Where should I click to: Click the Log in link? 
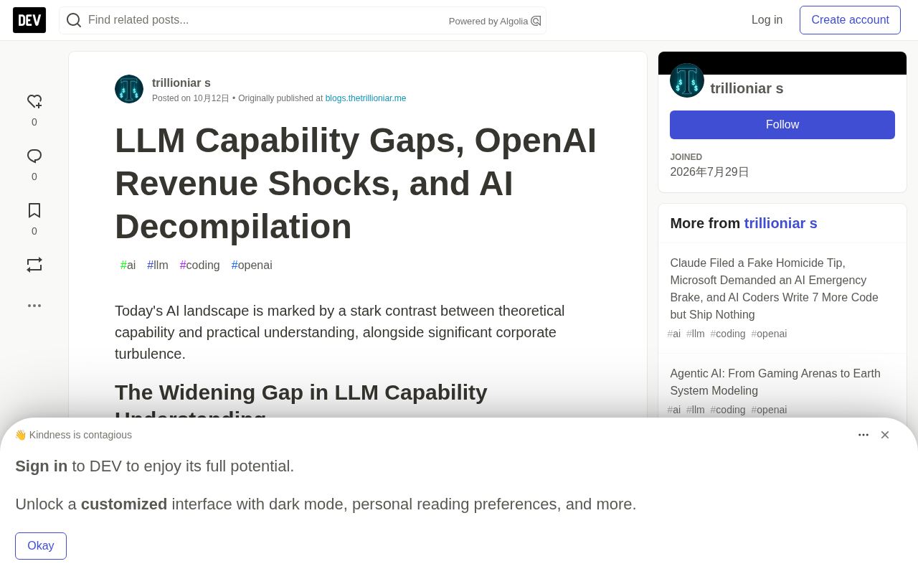pyautogui.click(x=767, y=20)
